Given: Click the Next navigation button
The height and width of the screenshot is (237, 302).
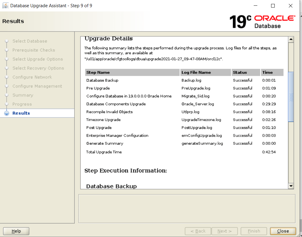Looking at the screenshot, I should (x=224, y=231).
